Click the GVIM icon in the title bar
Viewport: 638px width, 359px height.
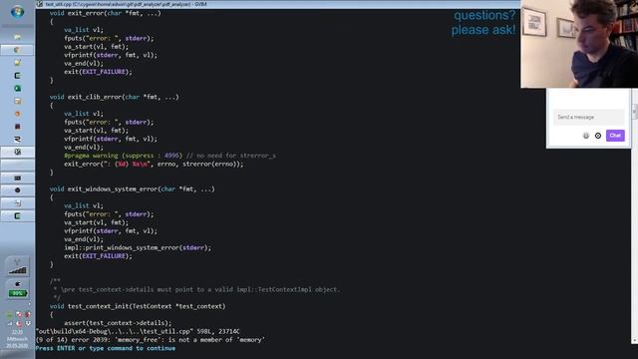click(40, 4)
